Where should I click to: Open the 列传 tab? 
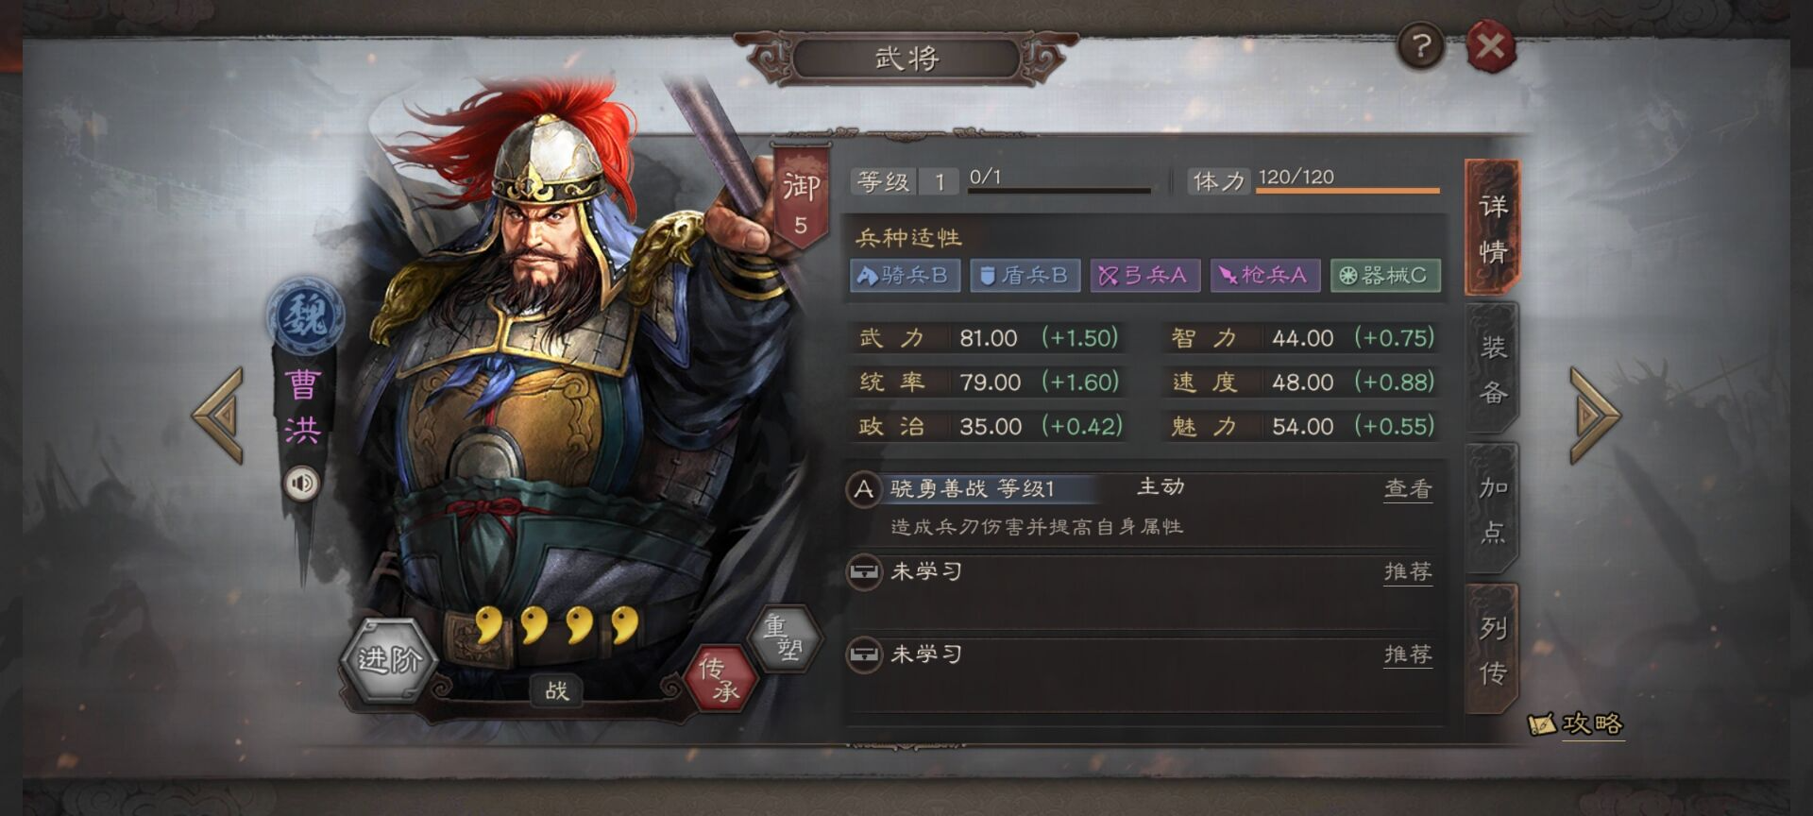tap(1492, 650)
